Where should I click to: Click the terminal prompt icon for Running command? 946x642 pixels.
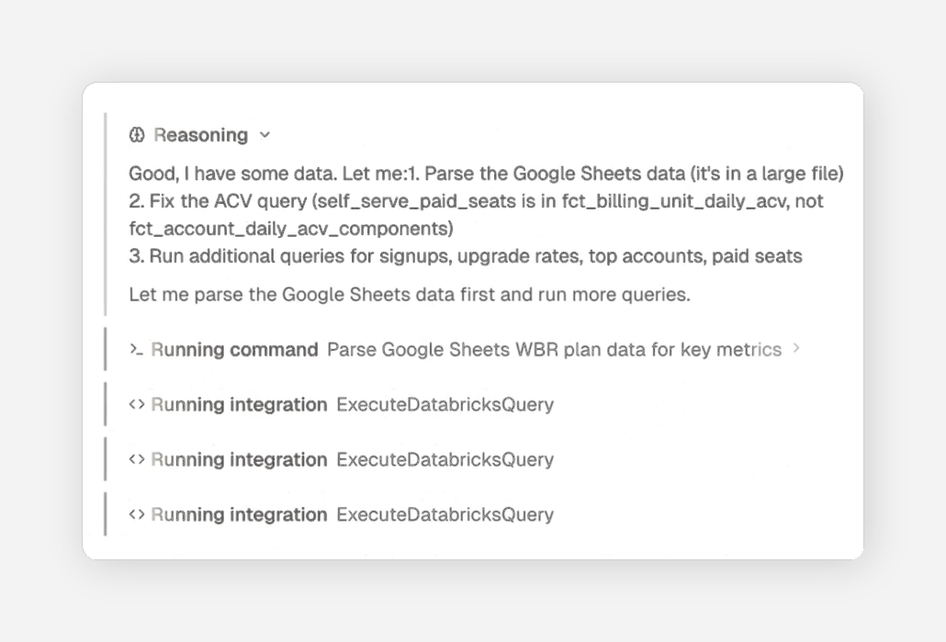(x=136, y=349)
